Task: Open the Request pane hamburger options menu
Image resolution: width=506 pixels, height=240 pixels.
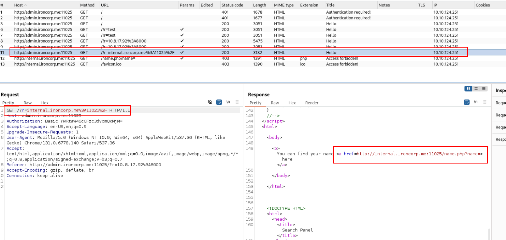Action: (x=237, y=102)
